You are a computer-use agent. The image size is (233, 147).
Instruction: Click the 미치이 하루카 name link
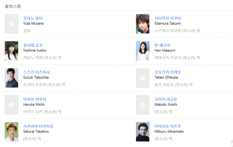[35, 99]
